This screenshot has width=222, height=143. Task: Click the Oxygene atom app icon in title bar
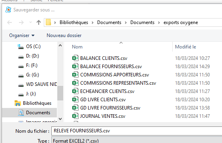click(x=8, y=9)
